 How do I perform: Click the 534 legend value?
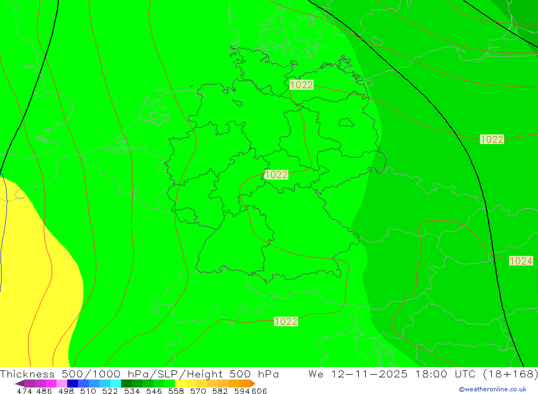point(132,391)
